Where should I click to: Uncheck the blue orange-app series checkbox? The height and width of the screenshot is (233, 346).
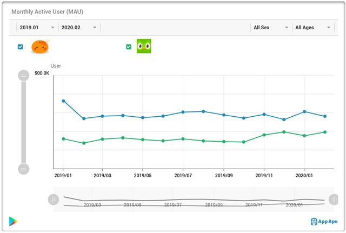(21, 47)
